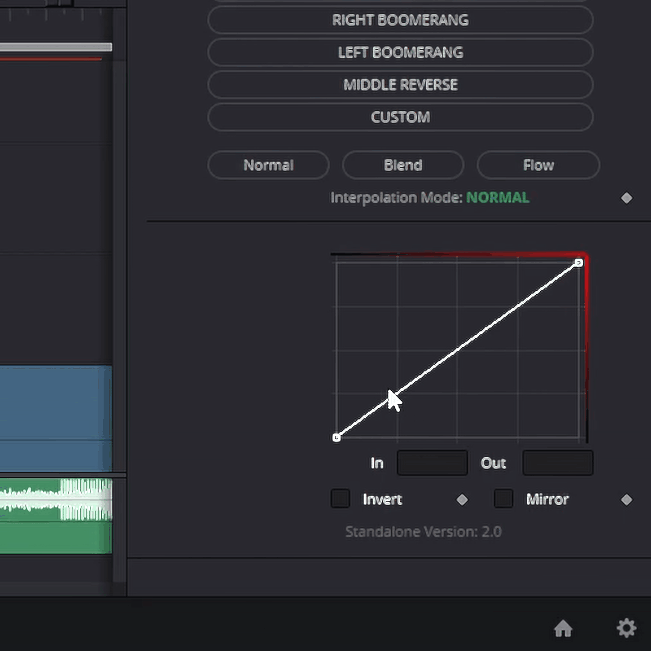The width and height of the screenshot is (651, 651).
Task: Click the In value field
Action: pos(432,463)
